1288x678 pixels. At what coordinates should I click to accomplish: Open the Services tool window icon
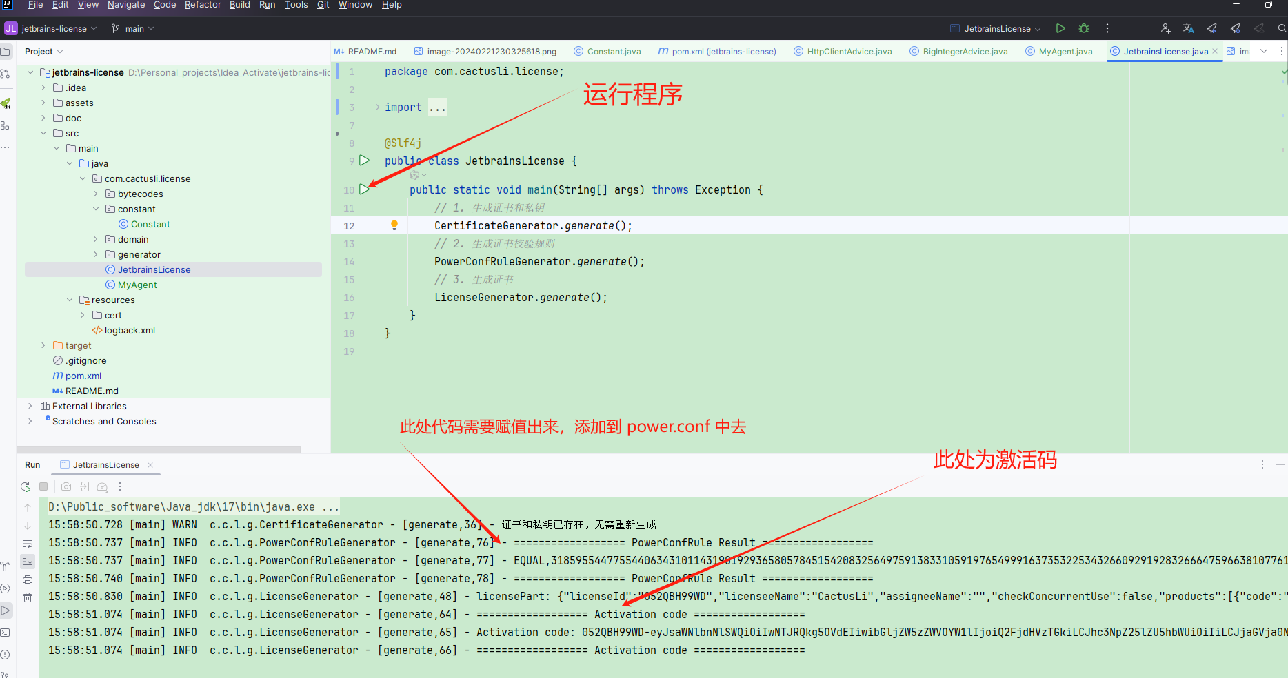tap(5, 588)
